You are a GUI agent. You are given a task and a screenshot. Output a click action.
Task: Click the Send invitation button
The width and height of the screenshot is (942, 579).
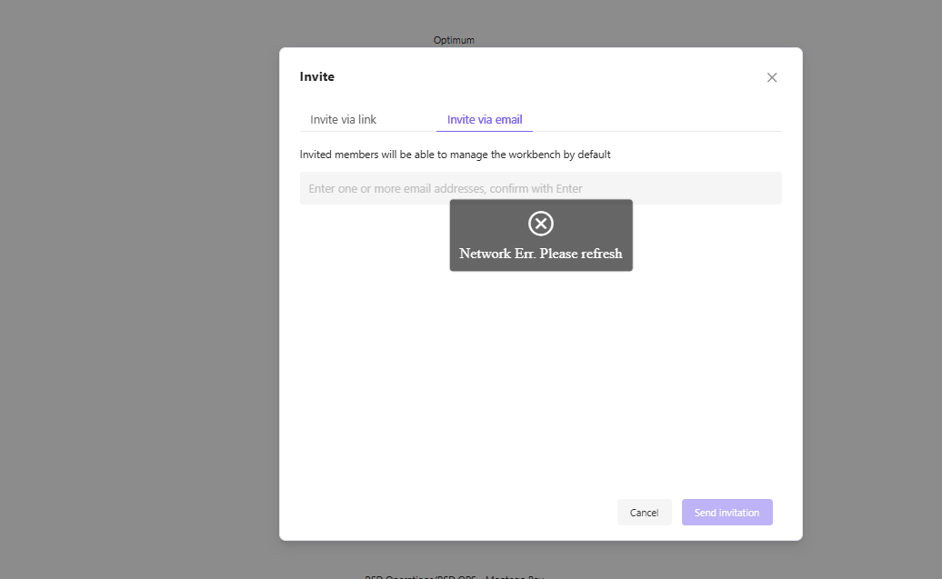(x=727, y=513)
